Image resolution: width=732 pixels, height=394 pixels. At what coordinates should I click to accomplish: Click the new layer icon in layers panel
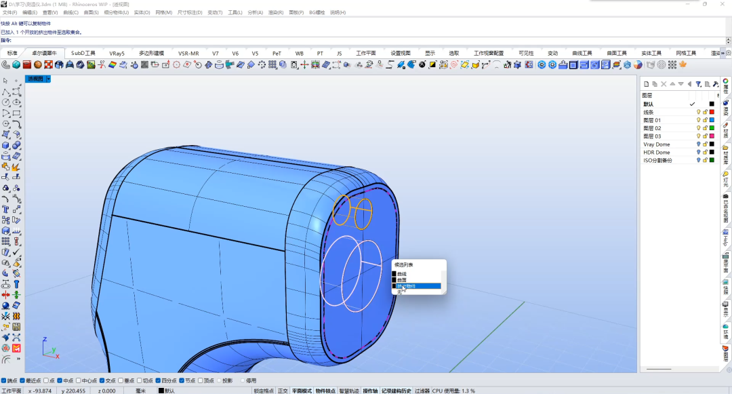pyautogui.click(x=646, y=84)
